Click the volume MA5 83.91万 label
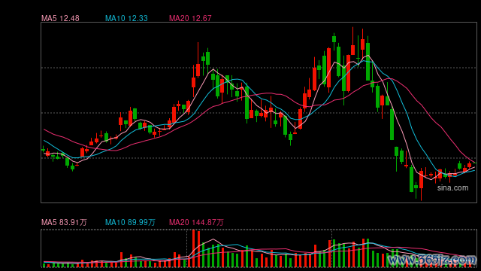The height and width of the screenshot is (271, 481). click(x=64, y=222)
